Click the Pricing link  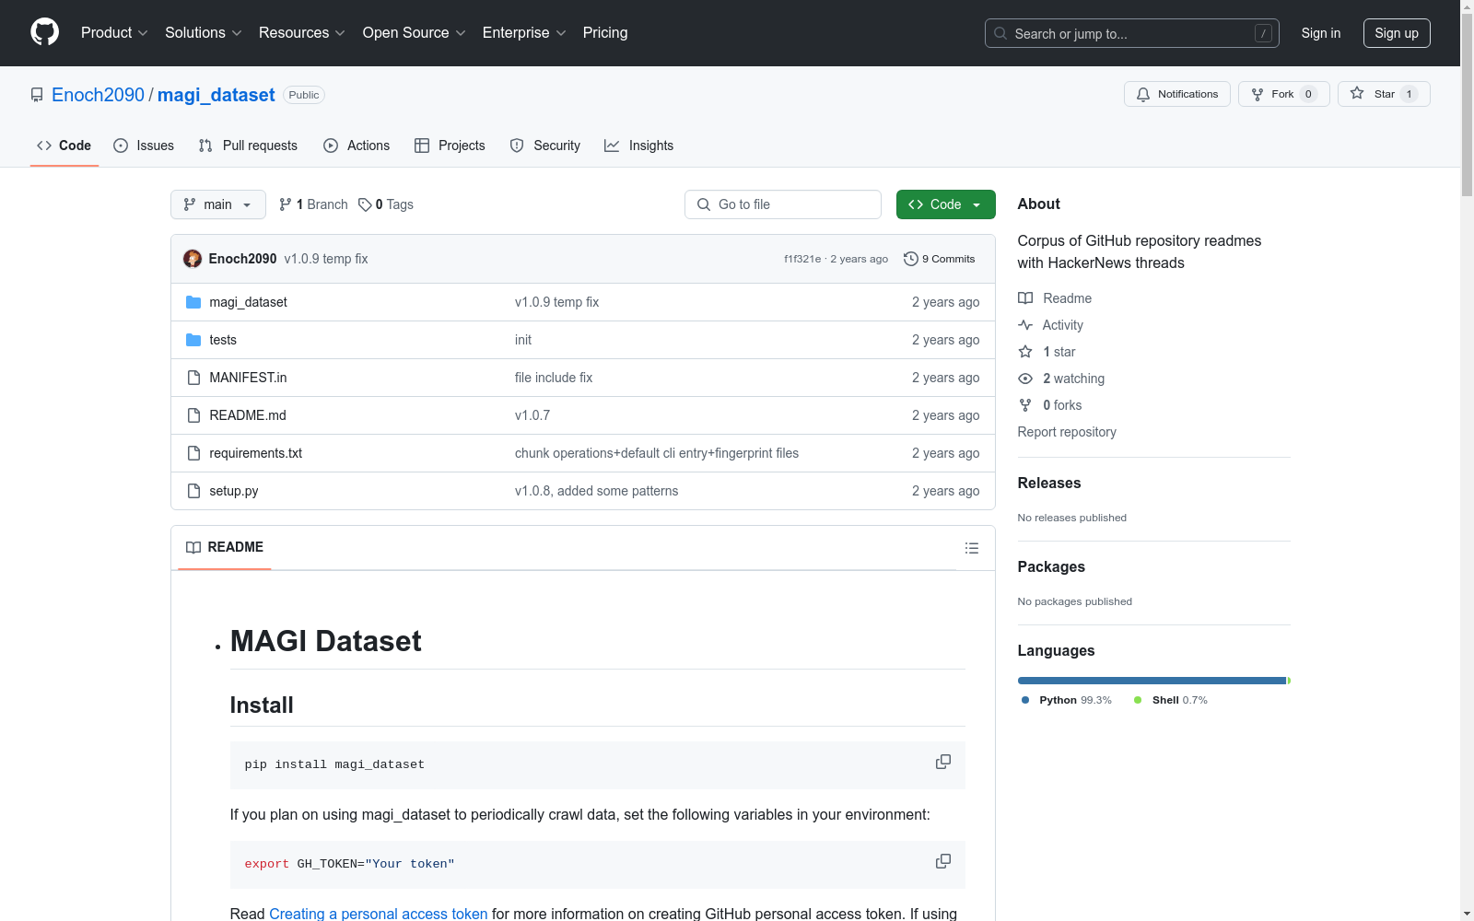(605, 32)
